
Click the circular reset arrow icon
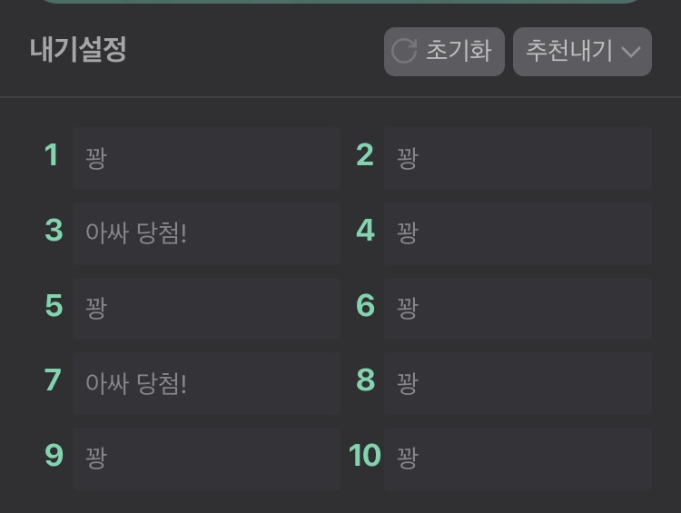(404, 51)
